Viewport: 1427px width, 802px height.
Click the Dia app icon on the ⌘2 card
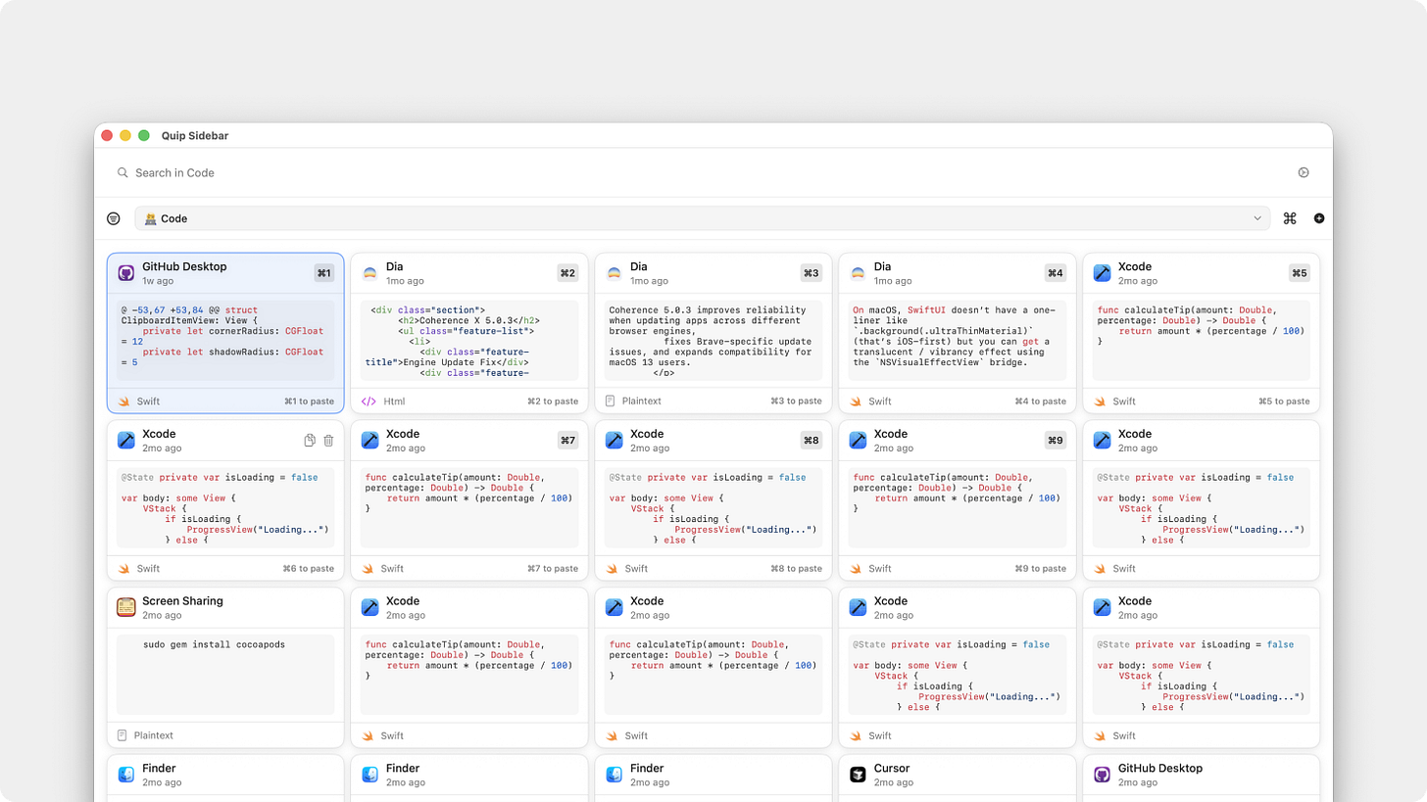tap(370, 273)
